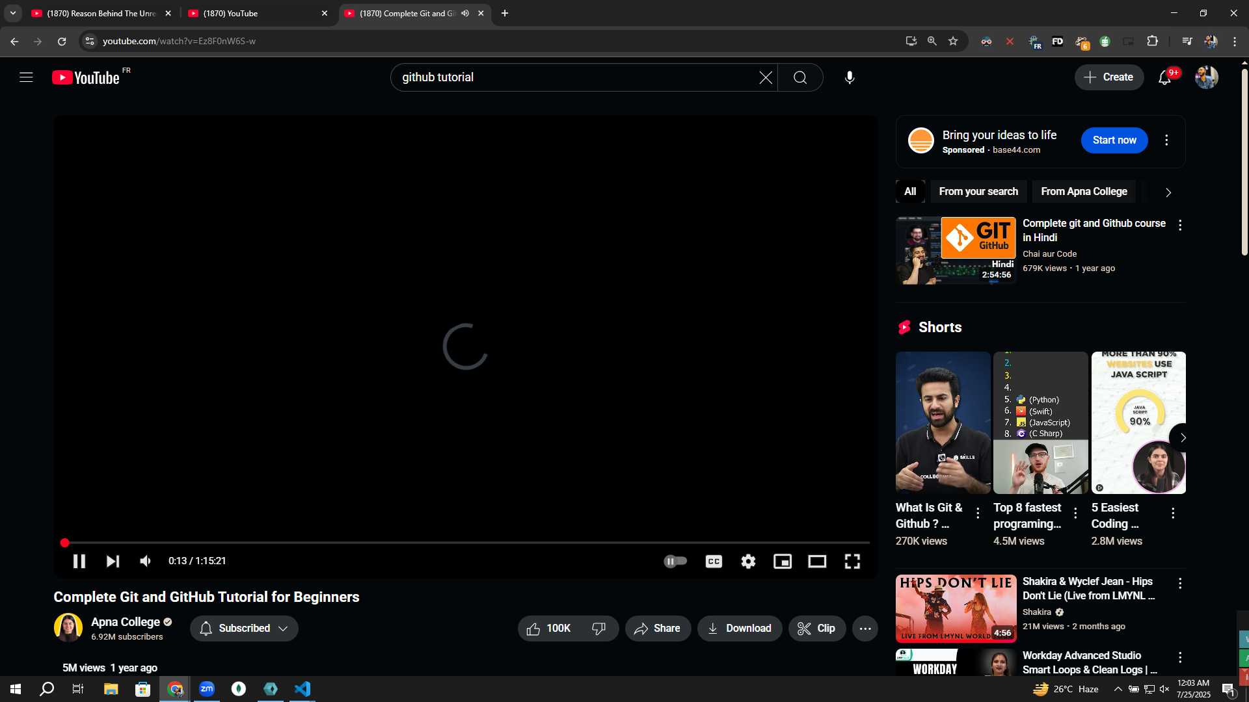Open the YouTube hamburger guide menu
This screenshot has width=1249, height=702.
pyautogui.click(x=26, y=77)
